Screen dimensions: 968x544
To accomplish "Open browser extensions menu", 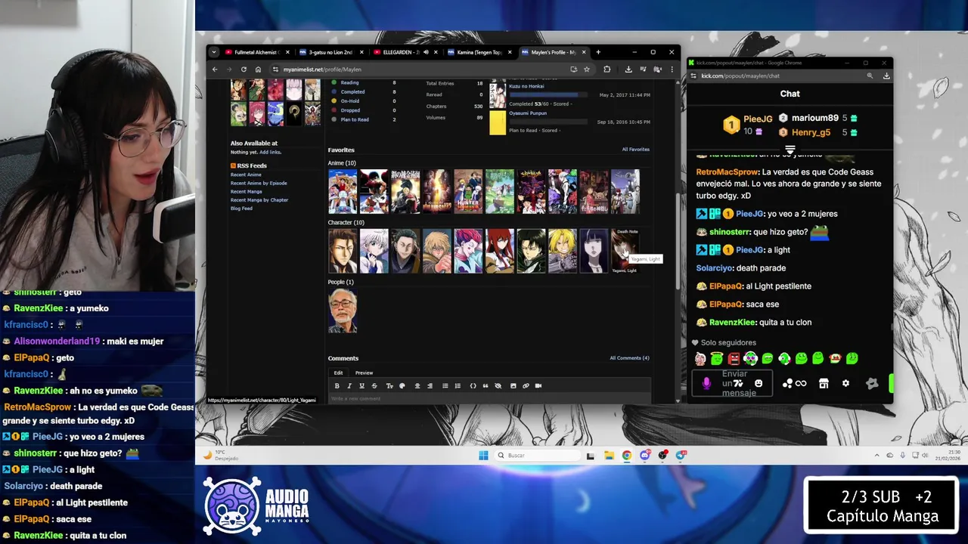I will click(x=607, y=69).
